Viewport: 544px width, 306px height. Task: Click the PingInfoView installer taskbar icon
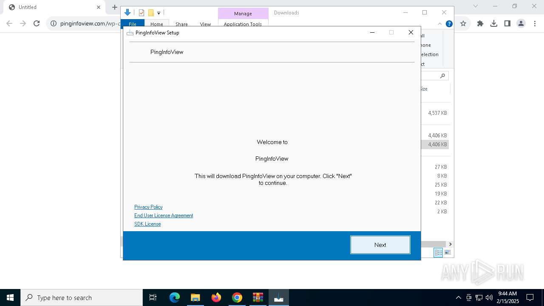279,297
